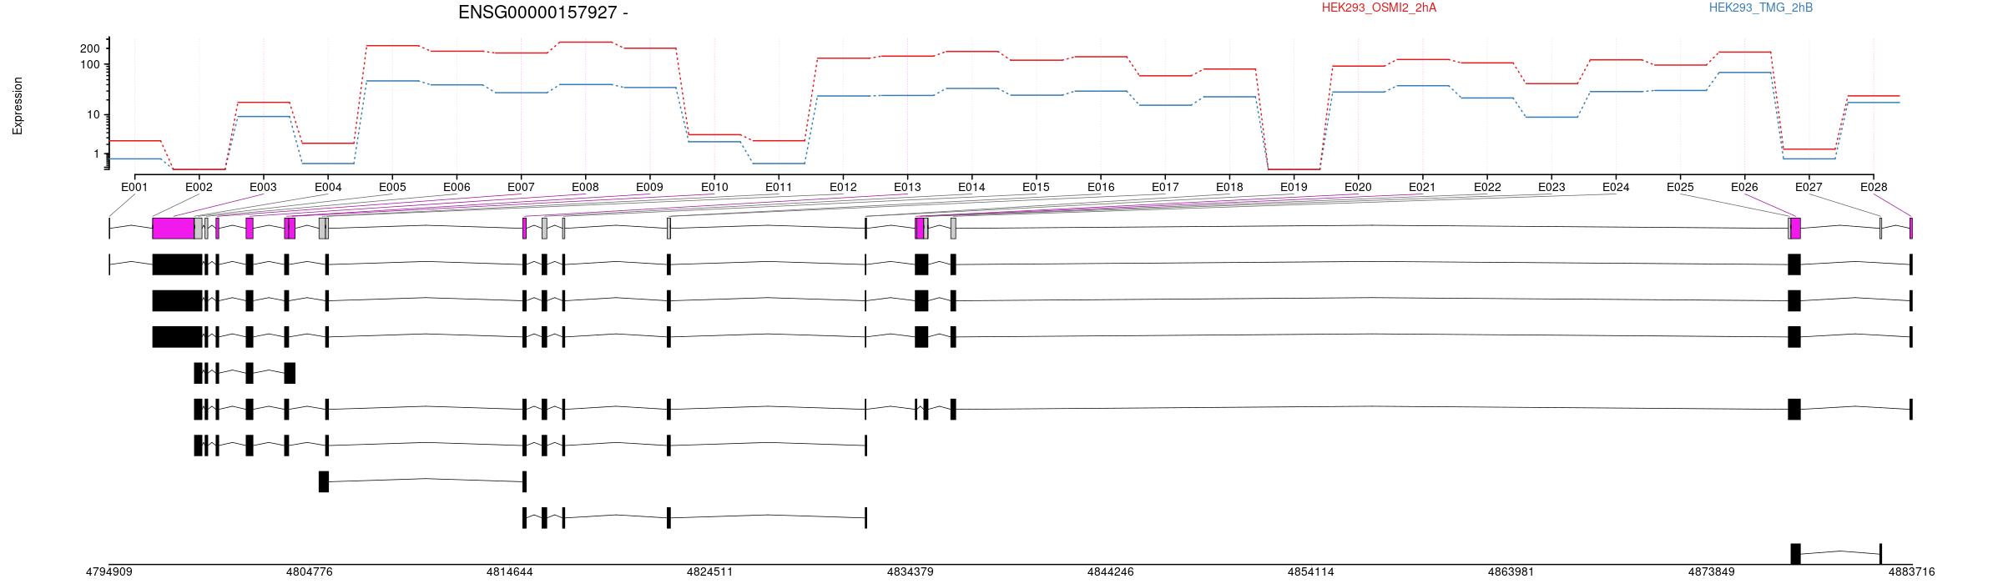Click exon label E018
The image size is (2003, 584).
click(x=1229, y=187)
